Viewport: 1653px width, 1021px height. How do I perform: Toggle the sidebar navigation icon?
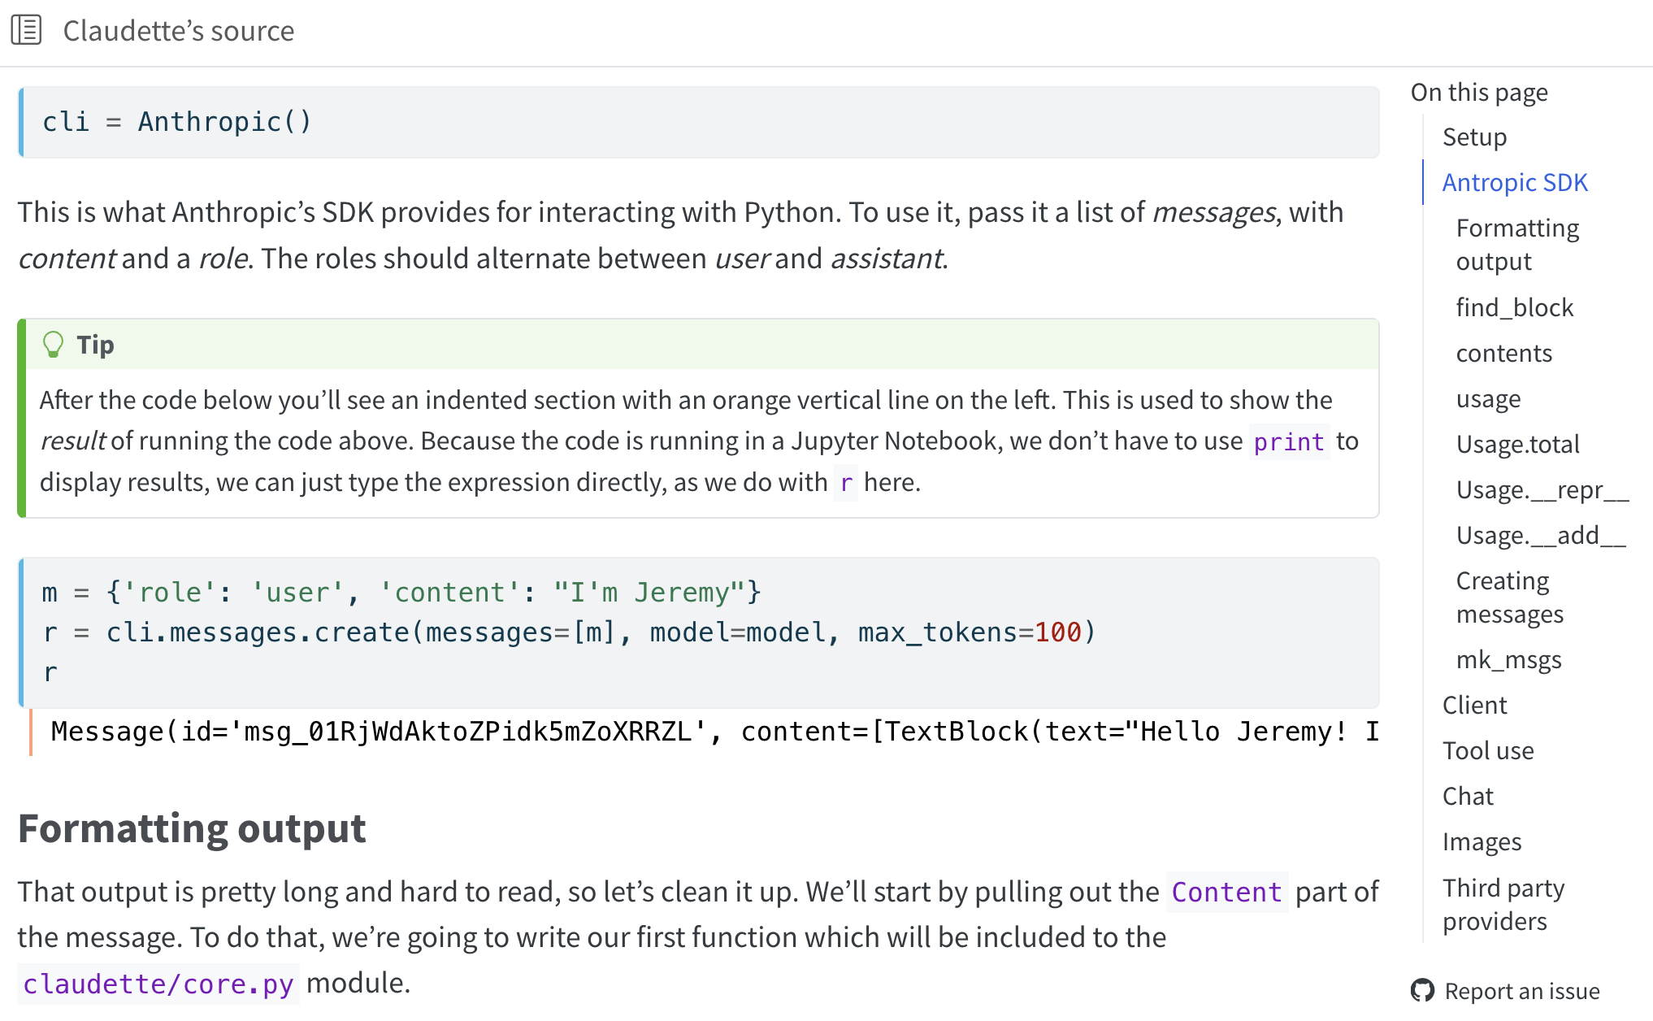pyautogui.click(x=26, y=30)
